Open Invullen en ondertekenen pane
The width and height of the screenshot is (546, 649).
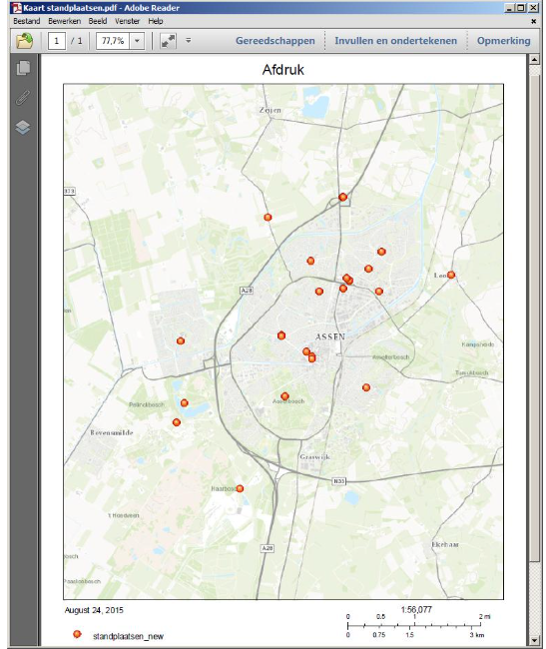pyautogui.click(x=396, y=41)
